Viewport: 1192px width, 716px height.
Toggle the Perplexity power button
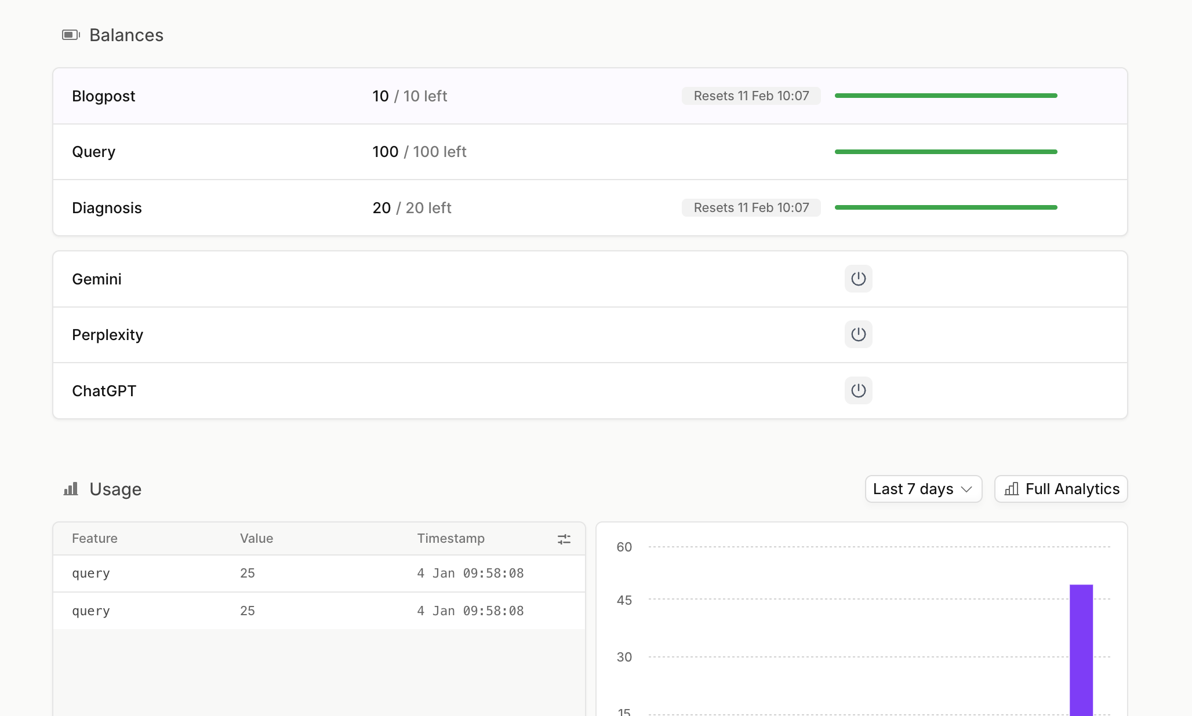pos(858,334)
